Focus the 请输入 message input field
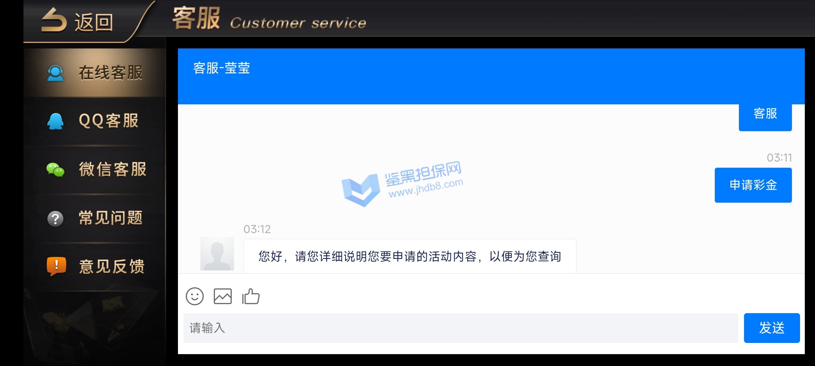The image size is (815, 366). (461, 328)
